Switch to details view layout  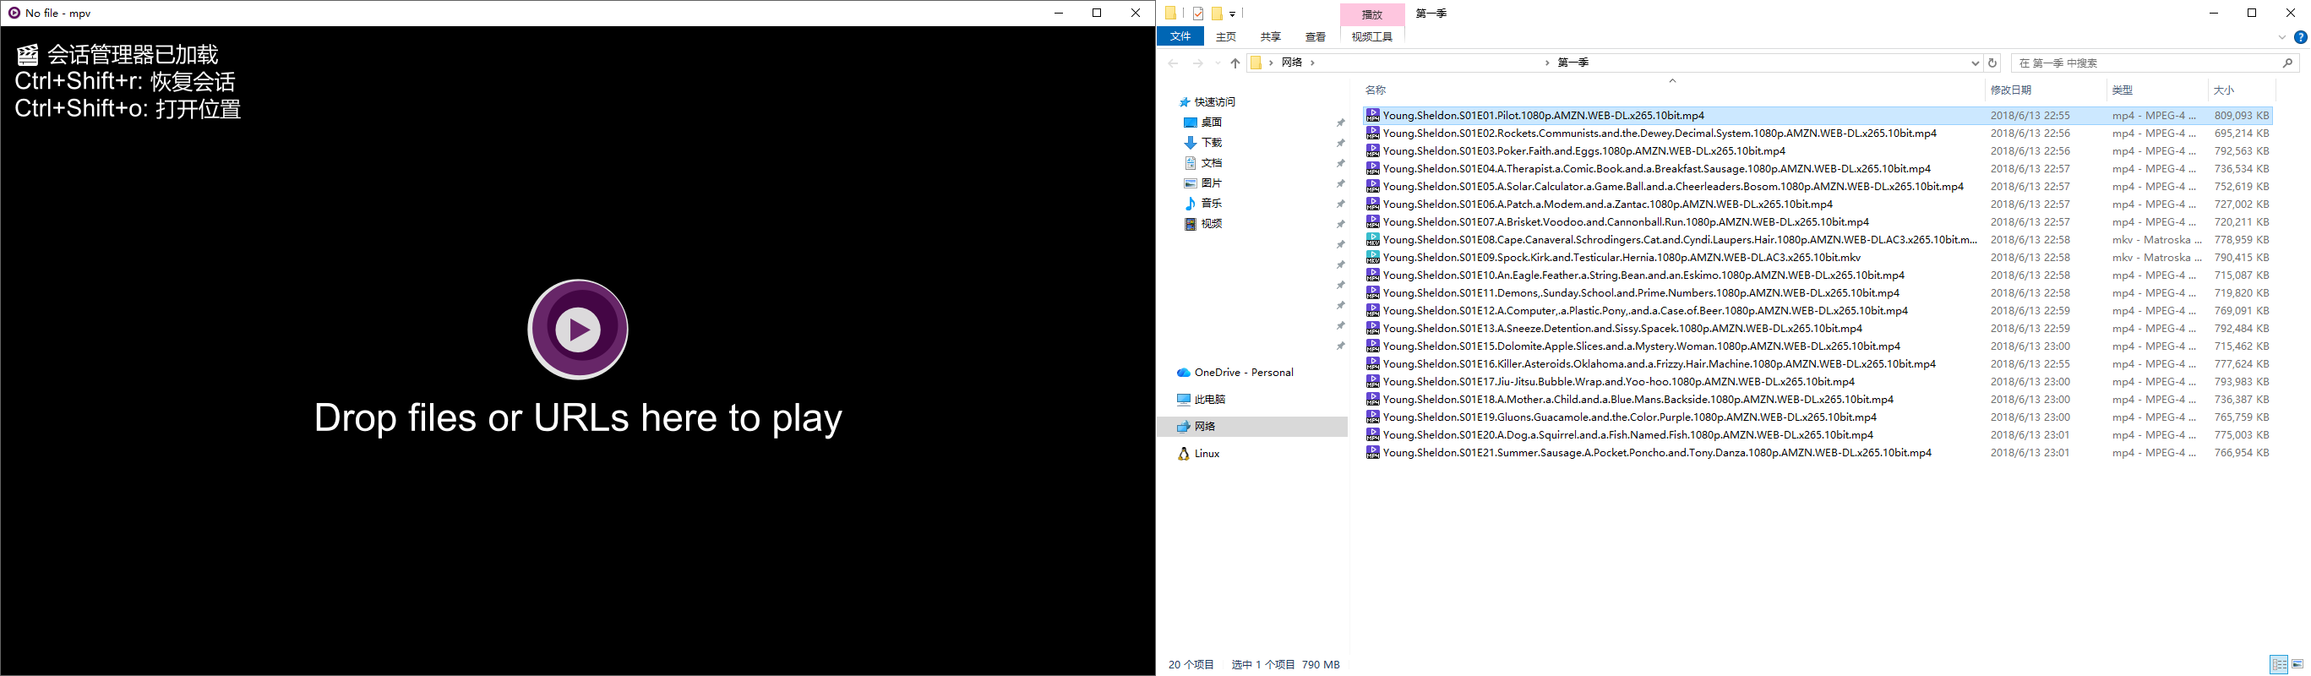(x=2279, y=664)
